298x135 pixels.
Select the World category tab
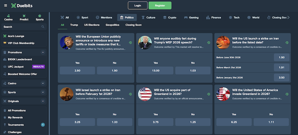pos(253,17)
